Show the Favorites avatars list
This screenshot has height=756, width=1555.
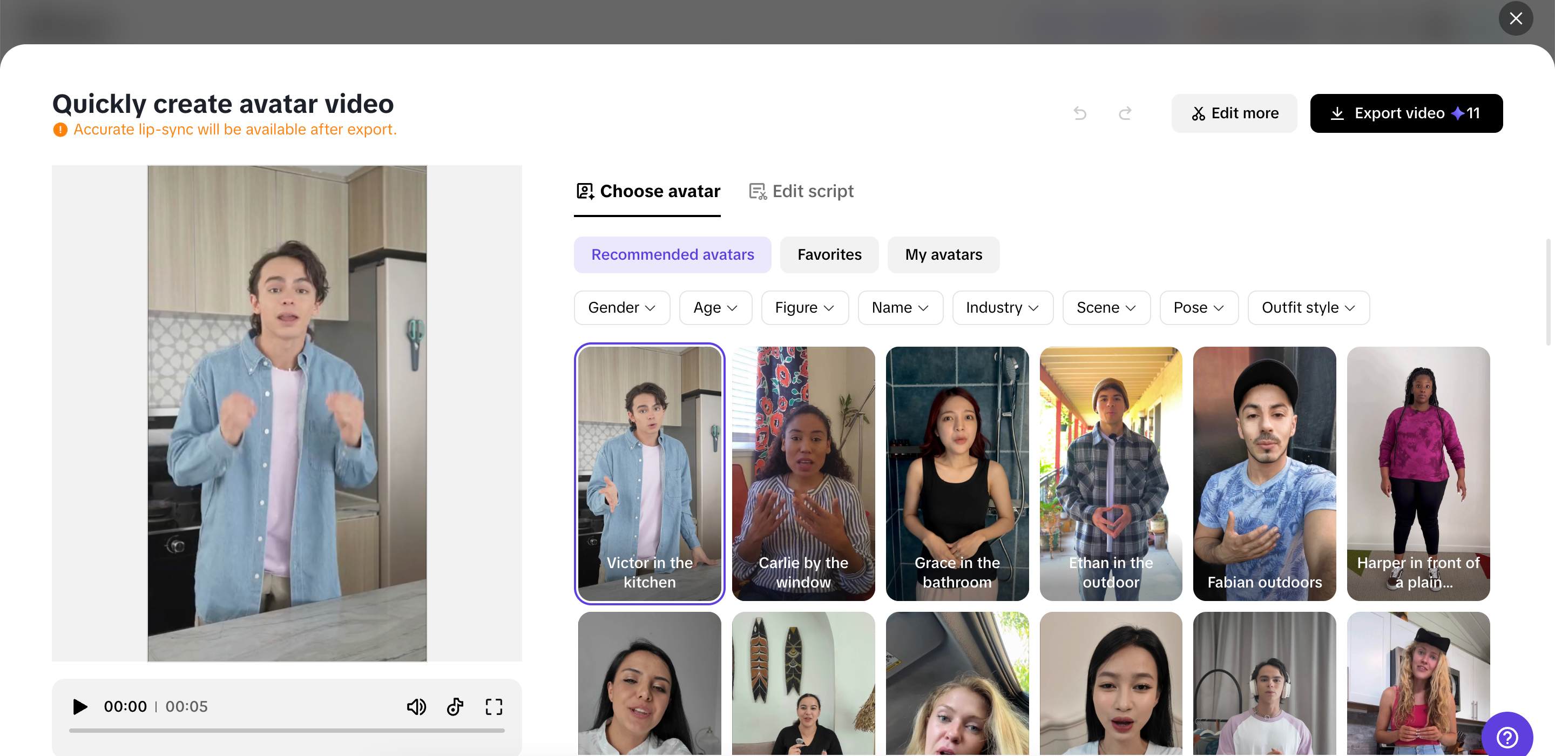[829, 255]
